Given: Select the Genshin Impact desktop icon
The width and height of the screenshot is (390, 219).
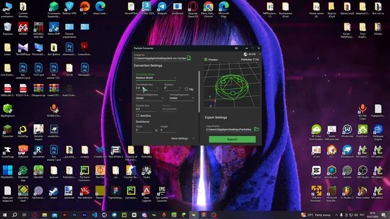Looking at the screenshot, I should 38,133.
